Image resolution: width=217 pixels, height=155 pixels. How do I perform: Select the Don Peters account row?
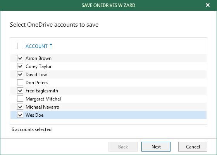coord(108,83)
